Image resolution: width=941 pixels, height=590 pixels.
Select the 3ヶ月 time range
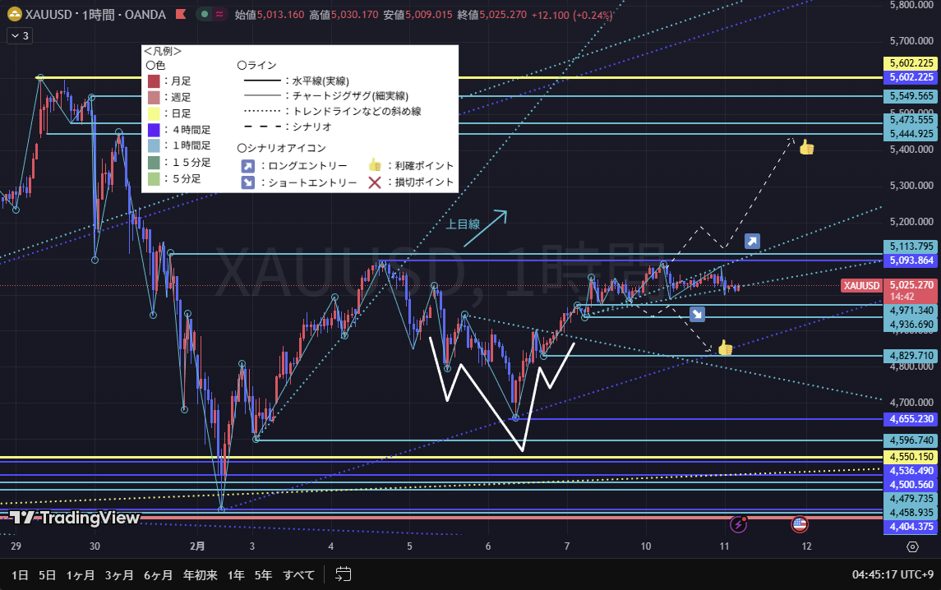coord(119,574)
